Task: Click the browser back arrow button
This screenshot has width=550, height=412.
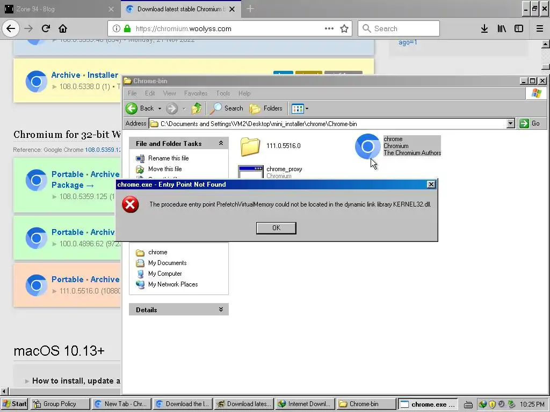Action: [x=11, y=28]
